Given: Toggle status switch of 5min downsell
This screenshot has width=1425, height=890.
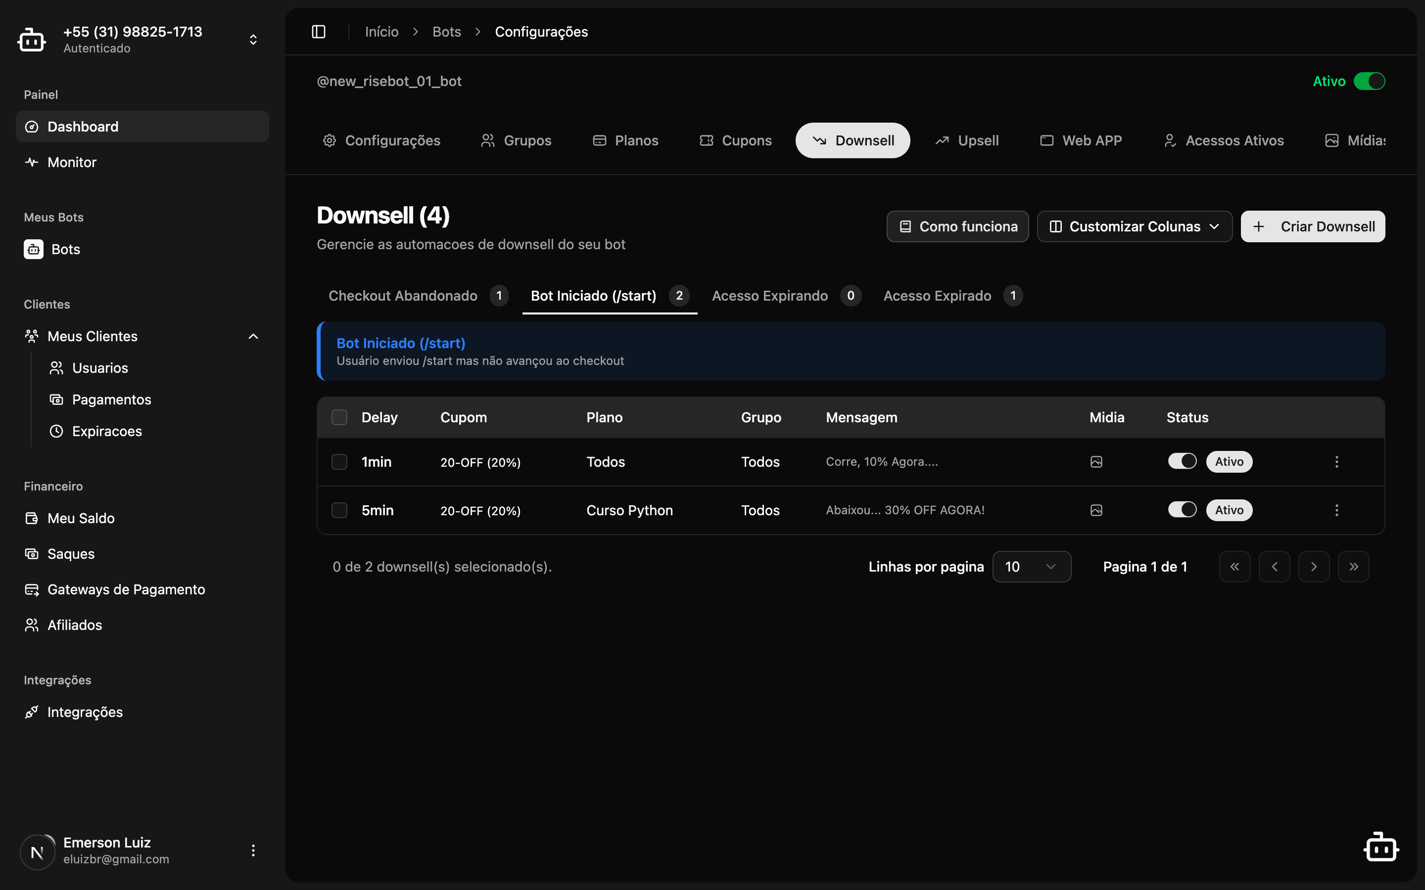Looking at the screenshot, I should [x=1183, y=510].
